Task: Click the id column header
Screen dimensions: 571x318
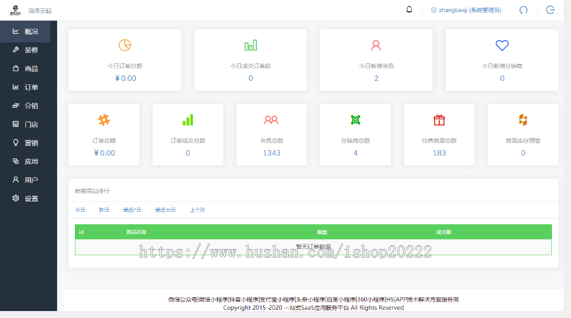Action: click(81, 232)
